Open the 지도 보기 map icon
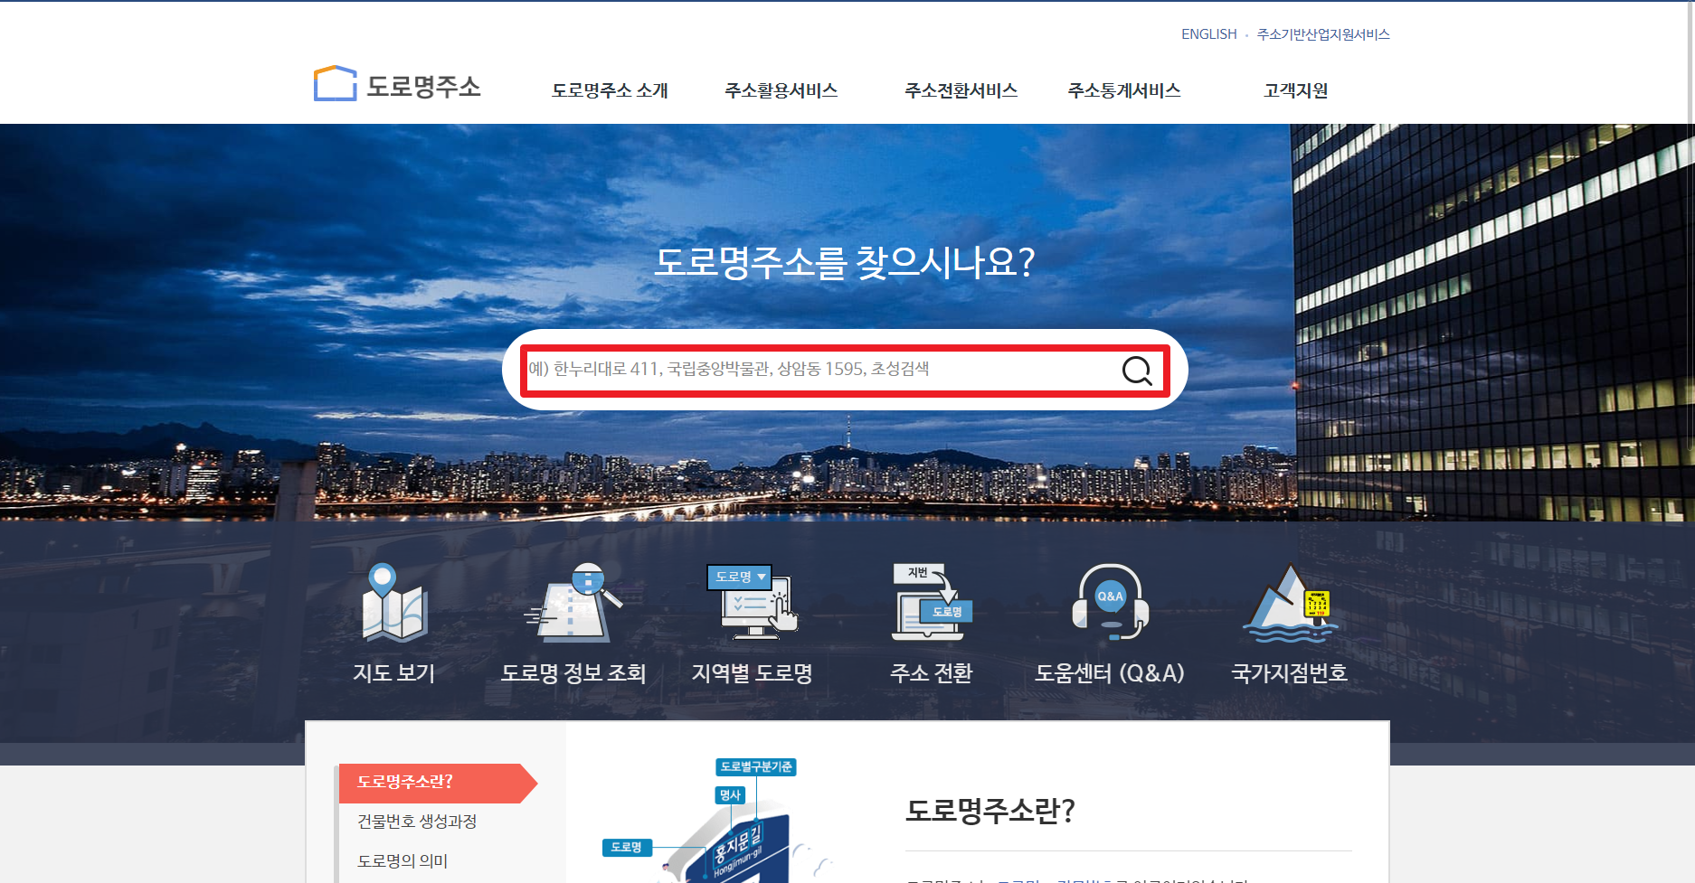 [394, 603]
